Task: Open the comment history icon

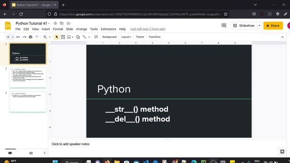Action: [x=224, y=25]
